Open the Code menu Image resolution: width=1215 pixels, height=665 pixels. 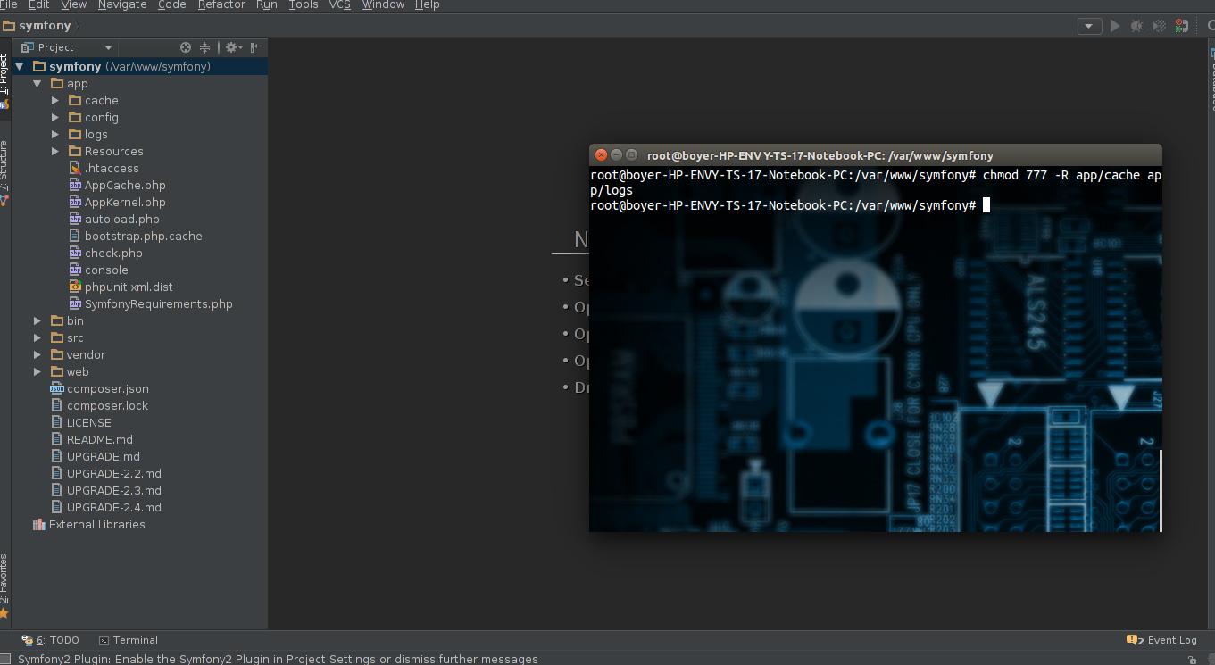171,4
